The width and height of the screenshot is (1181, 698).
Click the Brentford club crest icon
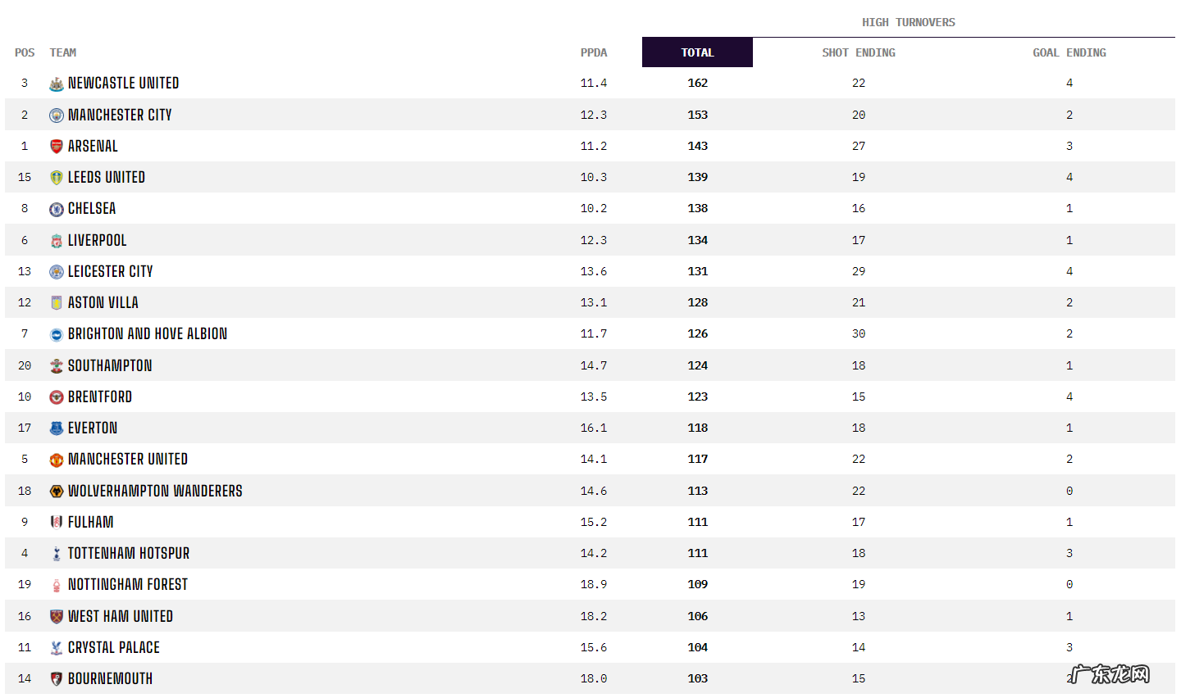(x=57, y=397)
